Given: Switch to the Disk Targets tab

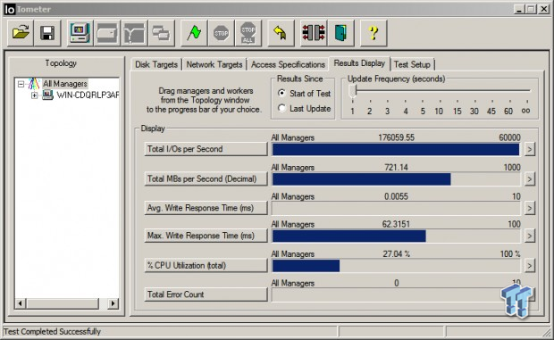Looking at the screenshot, I should coord(156,64).
